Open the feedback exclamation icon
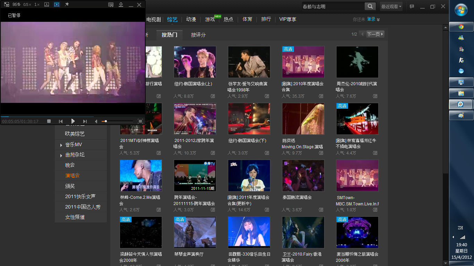Screen dimensions: 474x266 412,6
